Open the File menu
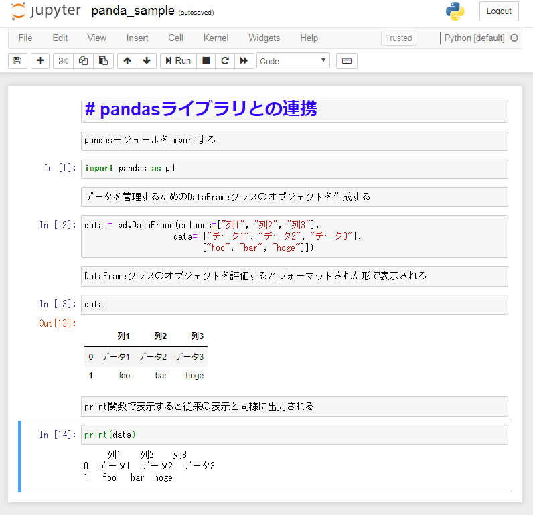 point(25,38)
